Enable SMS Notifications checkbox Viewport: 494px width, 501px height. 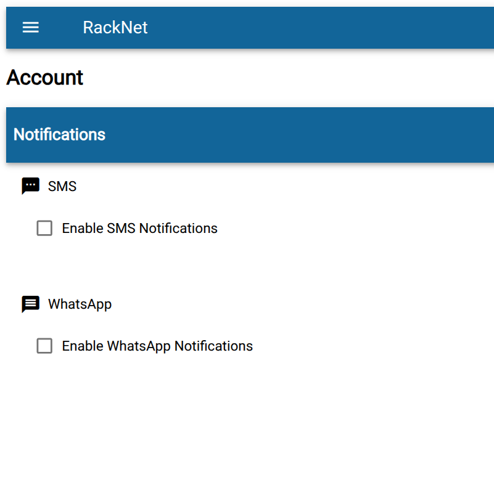coord(44,228)
